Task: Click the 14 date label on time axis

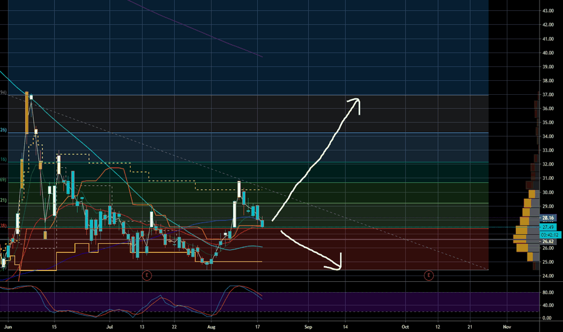Action: [x=345, y=327]
